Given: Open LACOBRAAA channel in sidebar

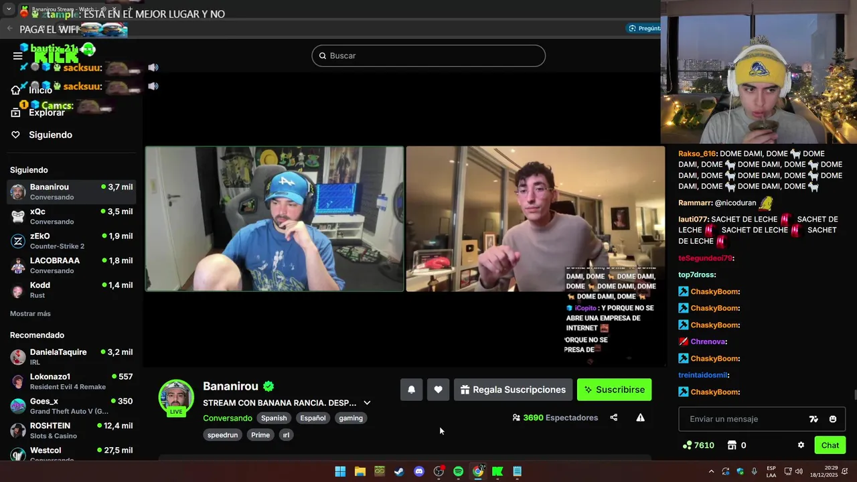Looking at the screenshot, I should (72, 265).
